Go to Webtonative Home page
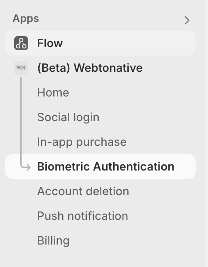208x267 pixels. pos(53,93)
